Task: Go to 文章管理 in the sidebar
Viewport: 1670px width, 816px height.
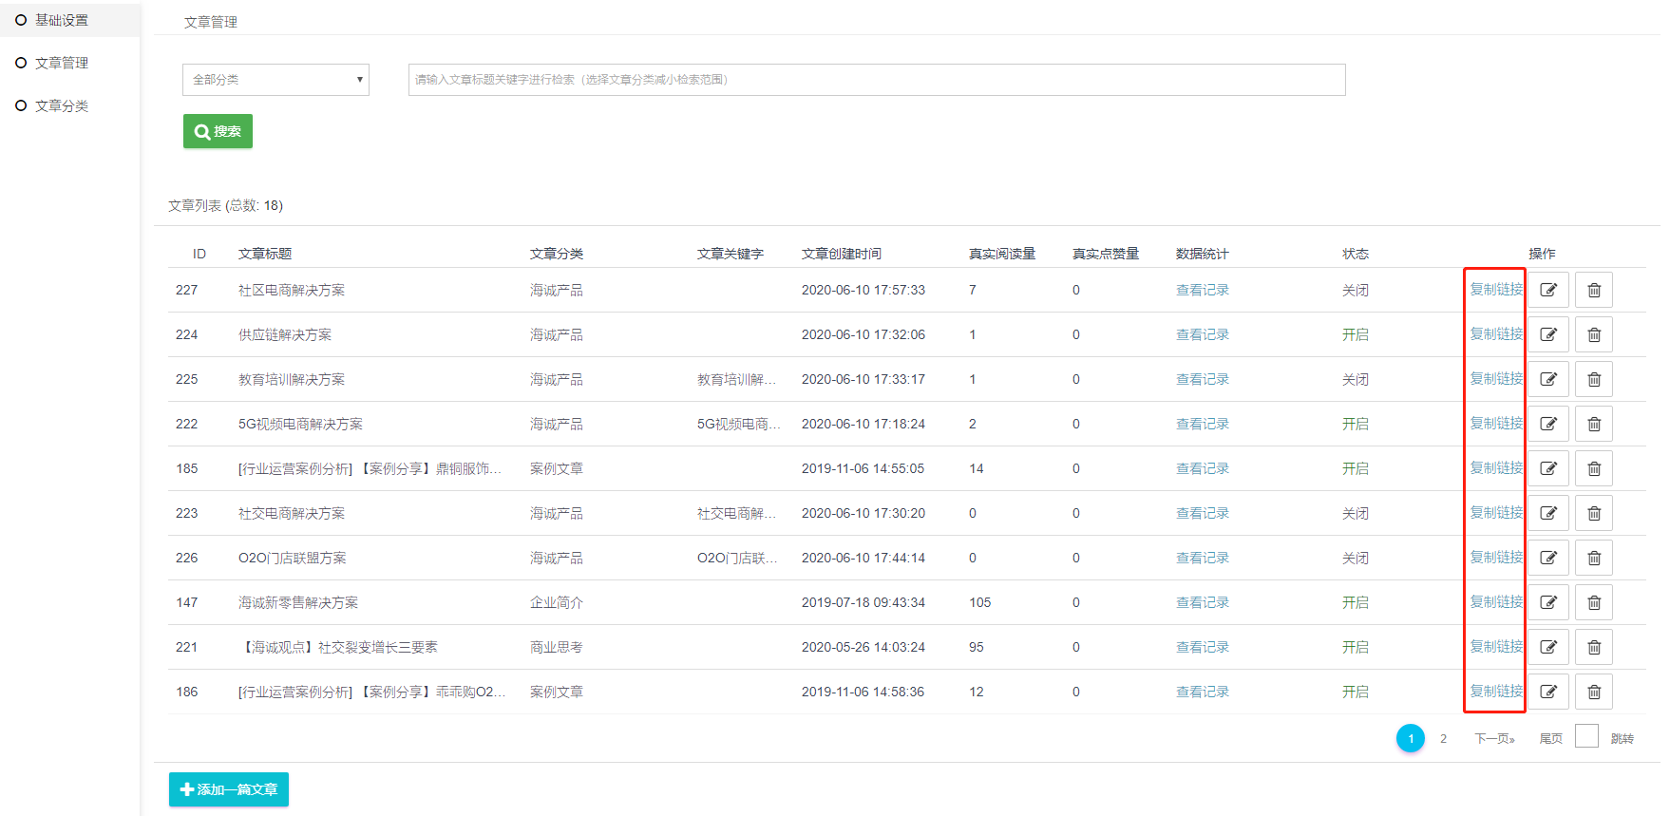Action: tap(61, 63)
